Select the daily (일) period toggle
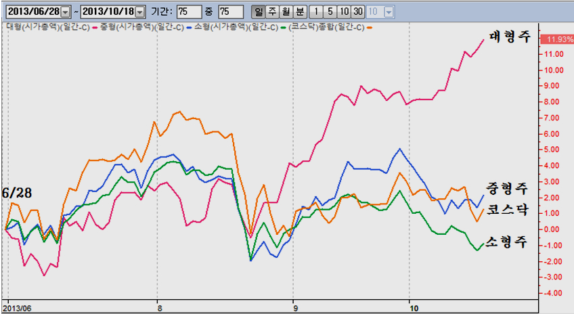This screenshot has width=574, height=314. point(258,12)
